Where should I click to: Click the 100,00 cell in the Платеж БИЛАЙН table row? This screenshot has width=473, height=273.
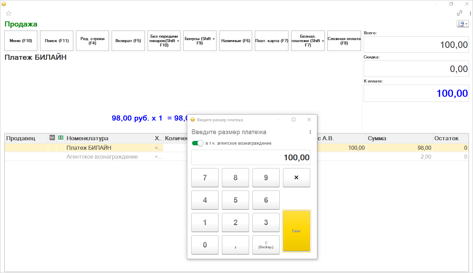coord(342,148)
